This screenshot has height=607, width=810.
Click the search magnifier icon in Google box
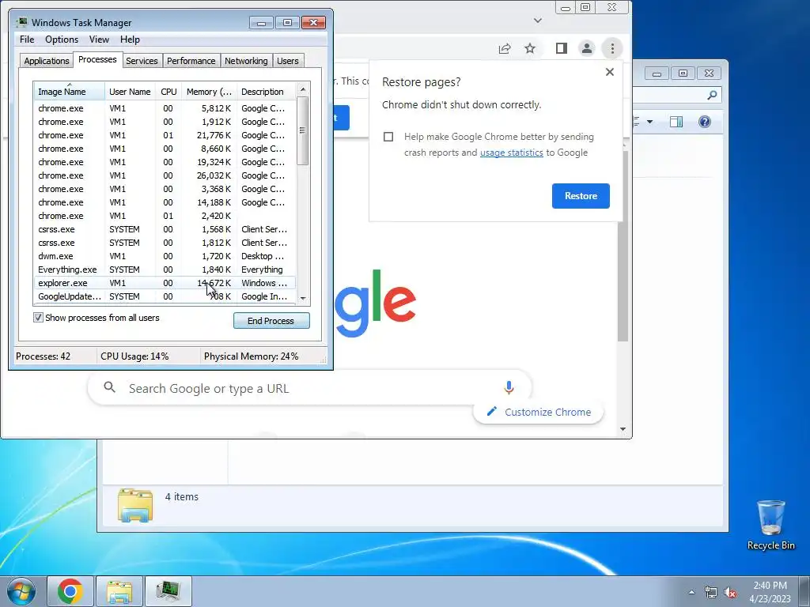109,387
